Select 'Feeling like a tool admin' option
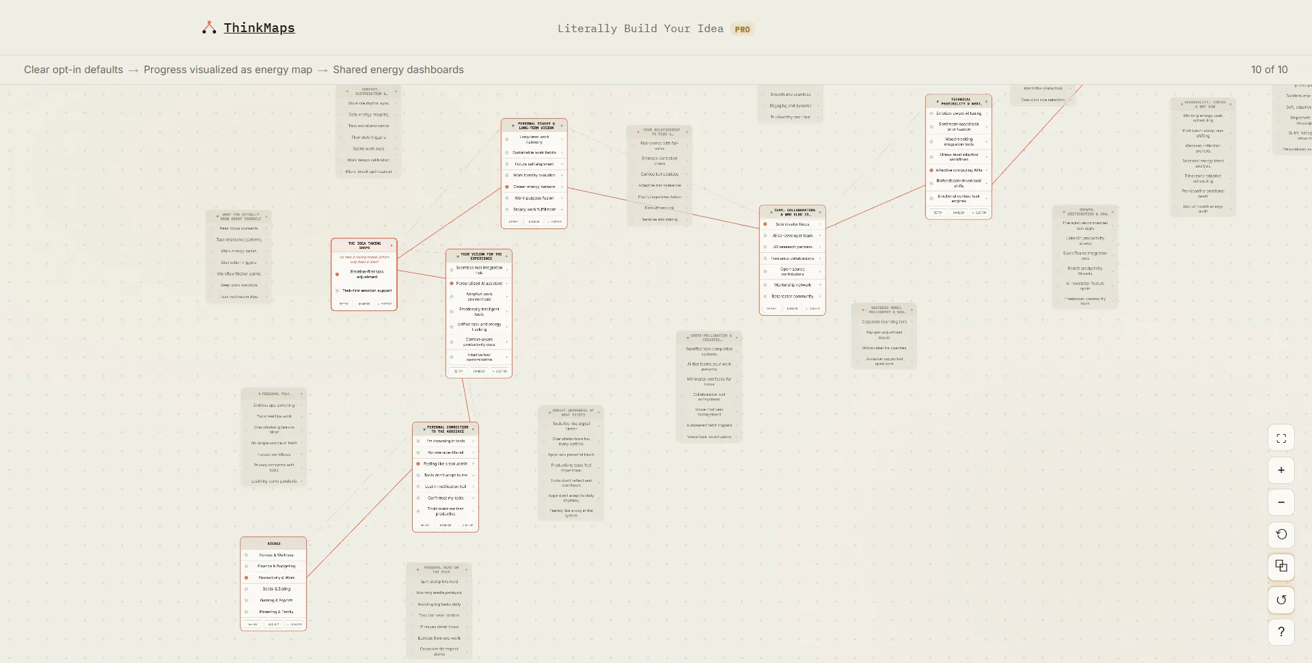Image resolution: width=1312 pixels, height=663 pixels. click(418, 463)
